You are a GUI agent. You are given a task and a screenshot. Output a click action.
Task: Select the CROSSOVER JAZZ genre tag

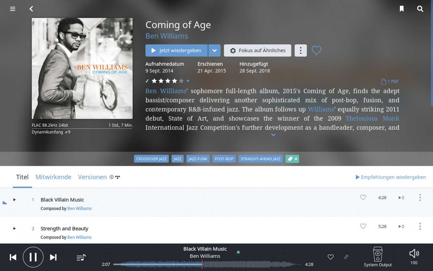(x=151, y=159)
